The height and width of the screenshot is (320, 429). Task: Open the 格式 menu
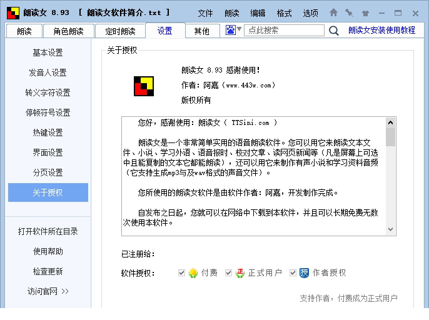pos(284,13)
